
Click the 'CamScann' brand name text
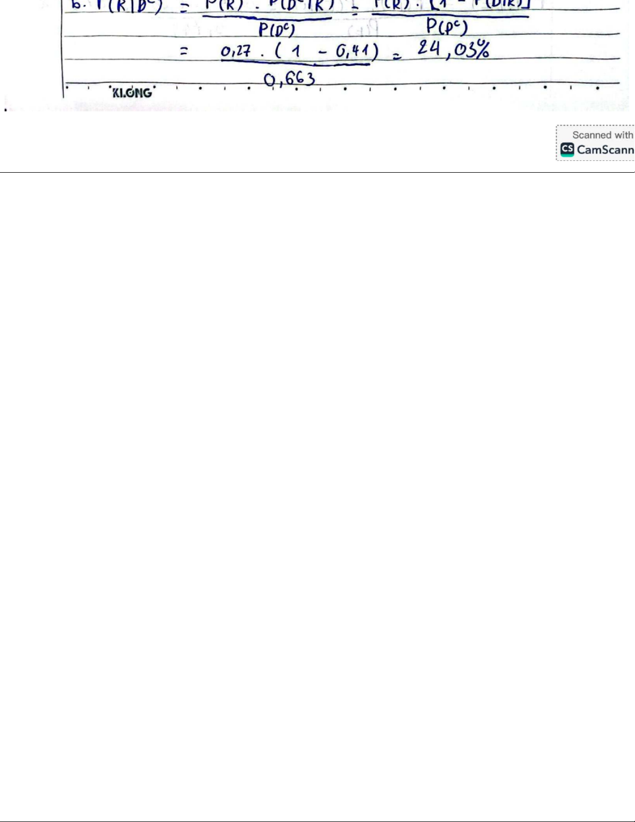[605, 150]
